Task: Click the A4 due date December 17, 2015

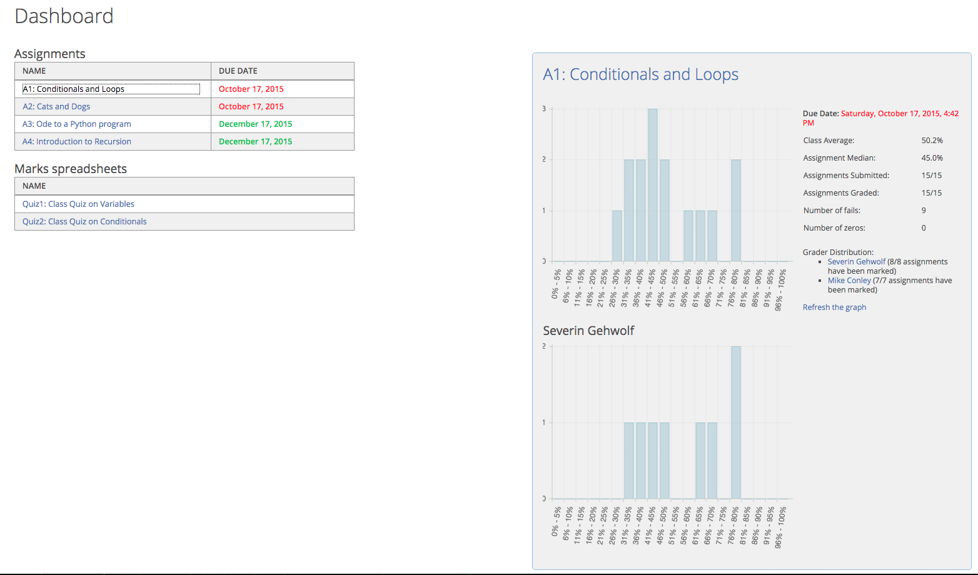Action: pos(255,141)
